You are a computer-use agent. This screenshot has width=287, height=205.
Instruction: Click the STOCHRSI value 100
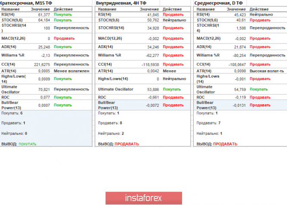47,28
